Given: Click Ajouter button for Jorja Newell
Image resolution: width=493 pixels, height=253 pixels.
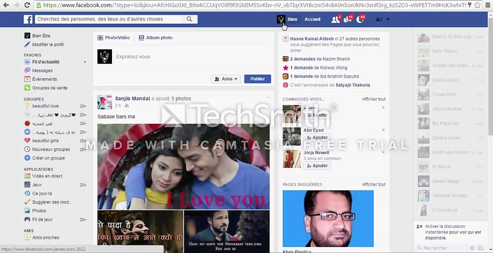Looking at the screenshot, I should pyautogui.click(x=317, y=166).
